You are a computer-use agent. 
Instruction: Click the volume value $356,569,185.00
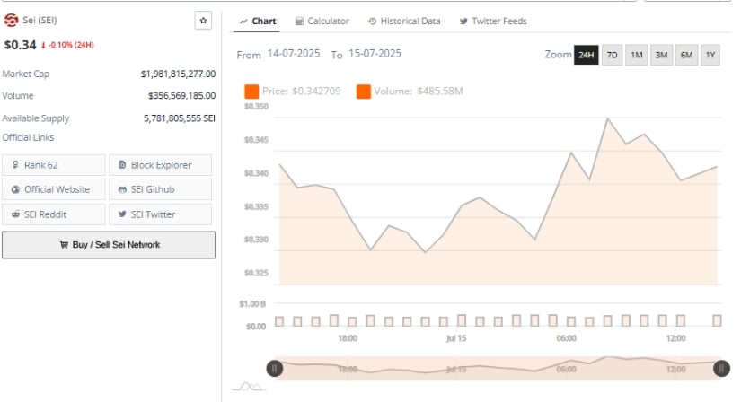point(182,96)
